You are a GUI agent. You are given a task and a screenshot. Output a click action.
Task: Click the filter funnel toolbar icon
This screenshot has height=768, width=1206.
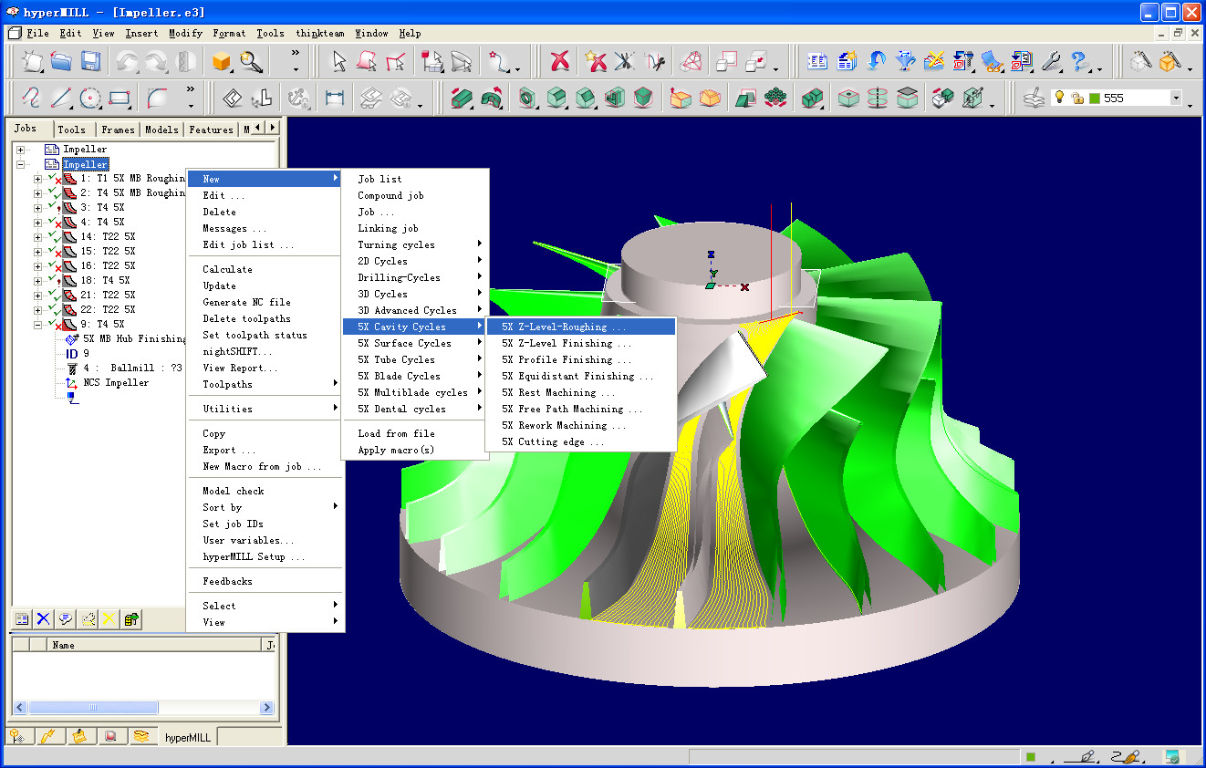(x=905, y=61)
